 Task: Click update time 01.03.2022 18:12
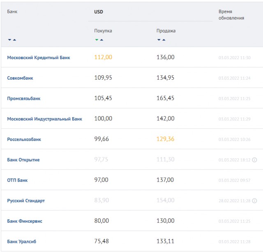click(x=235, y=160)
